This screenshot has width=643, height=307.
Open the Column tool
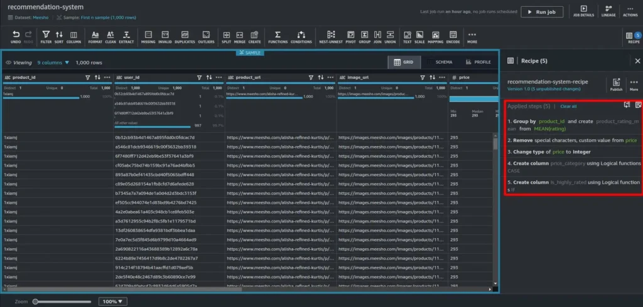(74, 37)
